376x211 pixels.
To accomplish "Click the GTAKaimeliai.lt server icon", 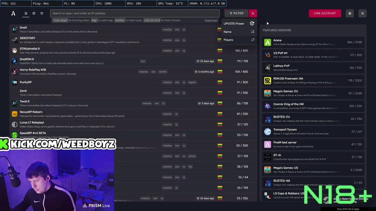I will pos(14,50).
